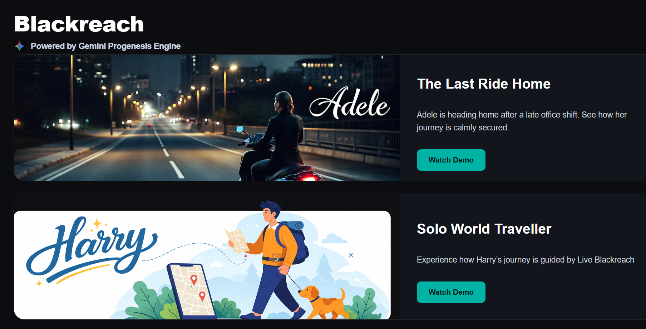Click the Blackreach title logo

pos(79,24)
